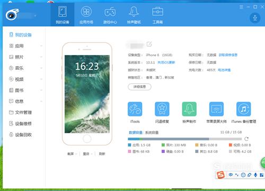Image resolution: width=265 pixels, height=191 pixels.
Task: Click the 其它 8.8 GB legend entry
Action: tap(207, 151)
